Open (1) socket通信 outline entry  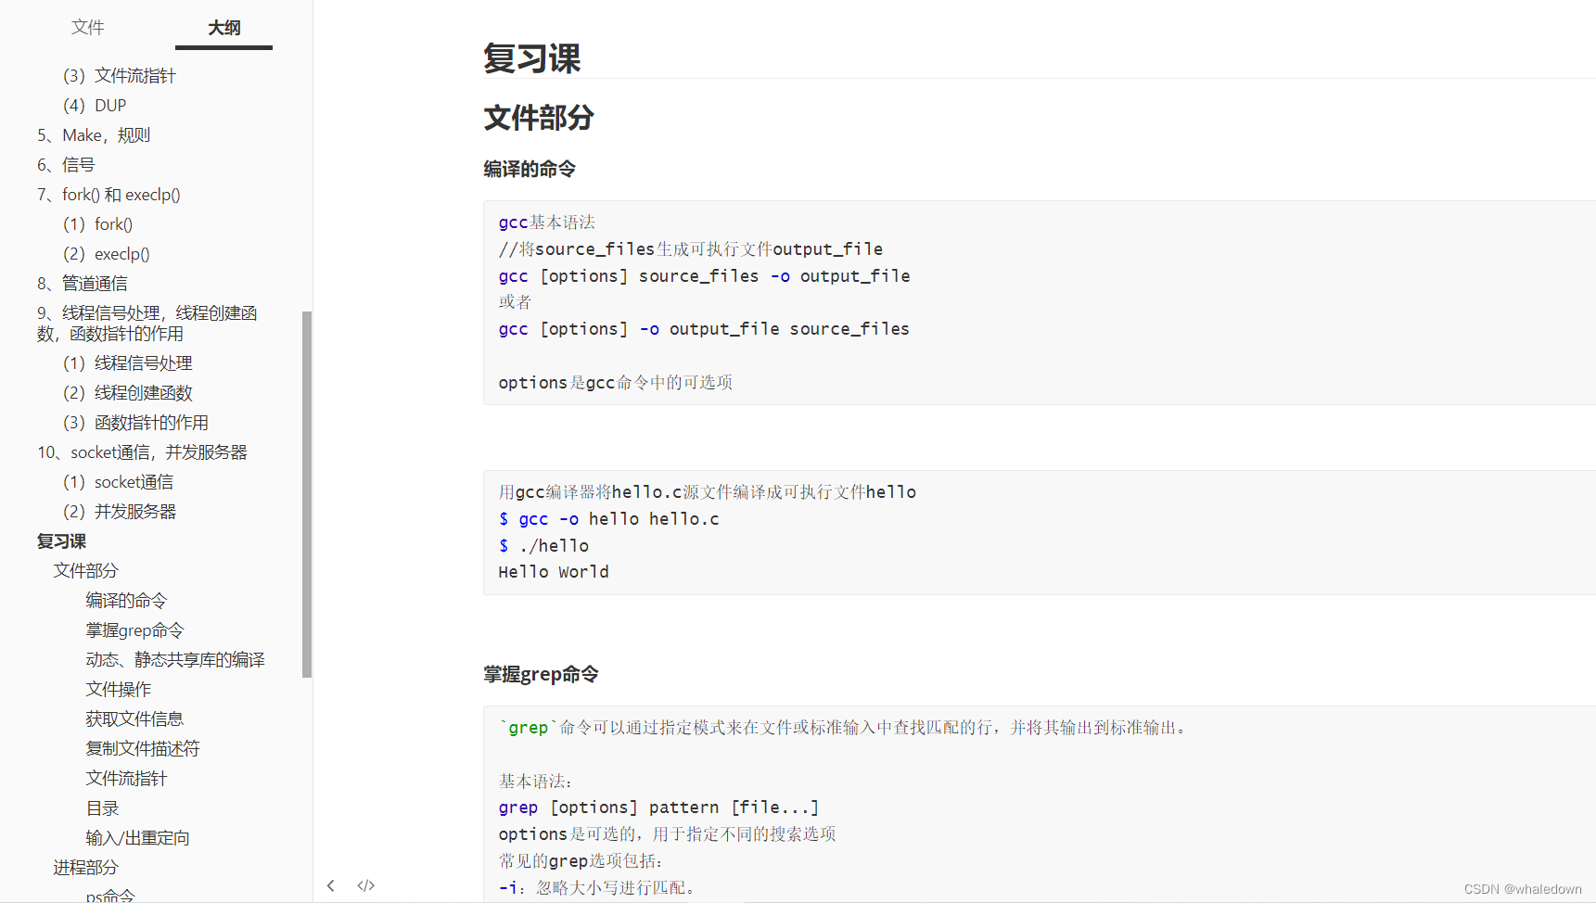(118, 481)
